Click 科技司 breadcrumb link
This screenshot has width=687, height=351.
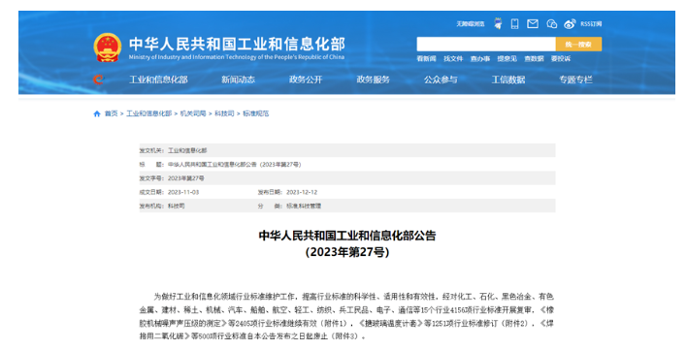click(x=224, y=113)
